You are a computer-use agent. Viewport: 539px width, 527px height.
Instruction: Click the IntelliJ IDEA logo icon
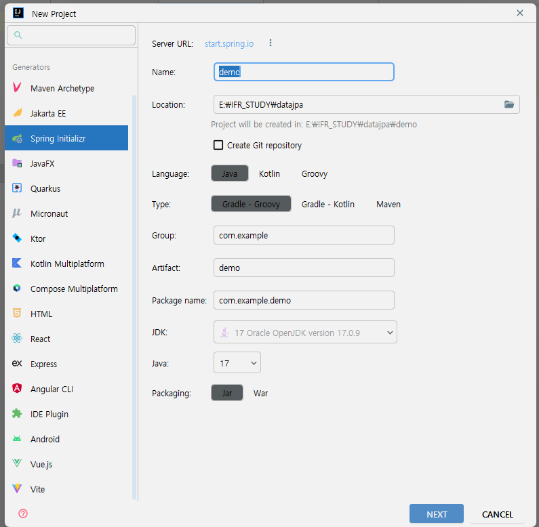pos(18,13)
